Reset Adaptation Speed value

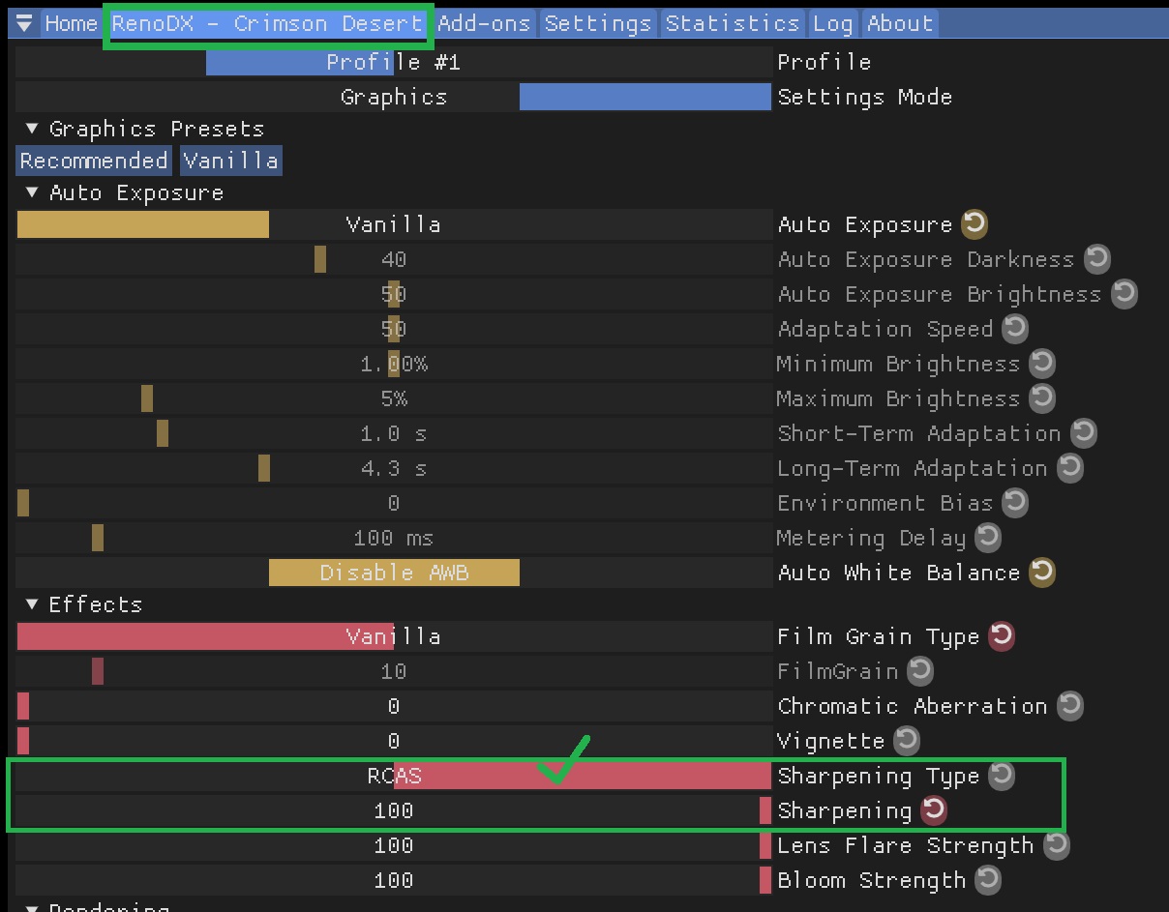point(1015,329)
